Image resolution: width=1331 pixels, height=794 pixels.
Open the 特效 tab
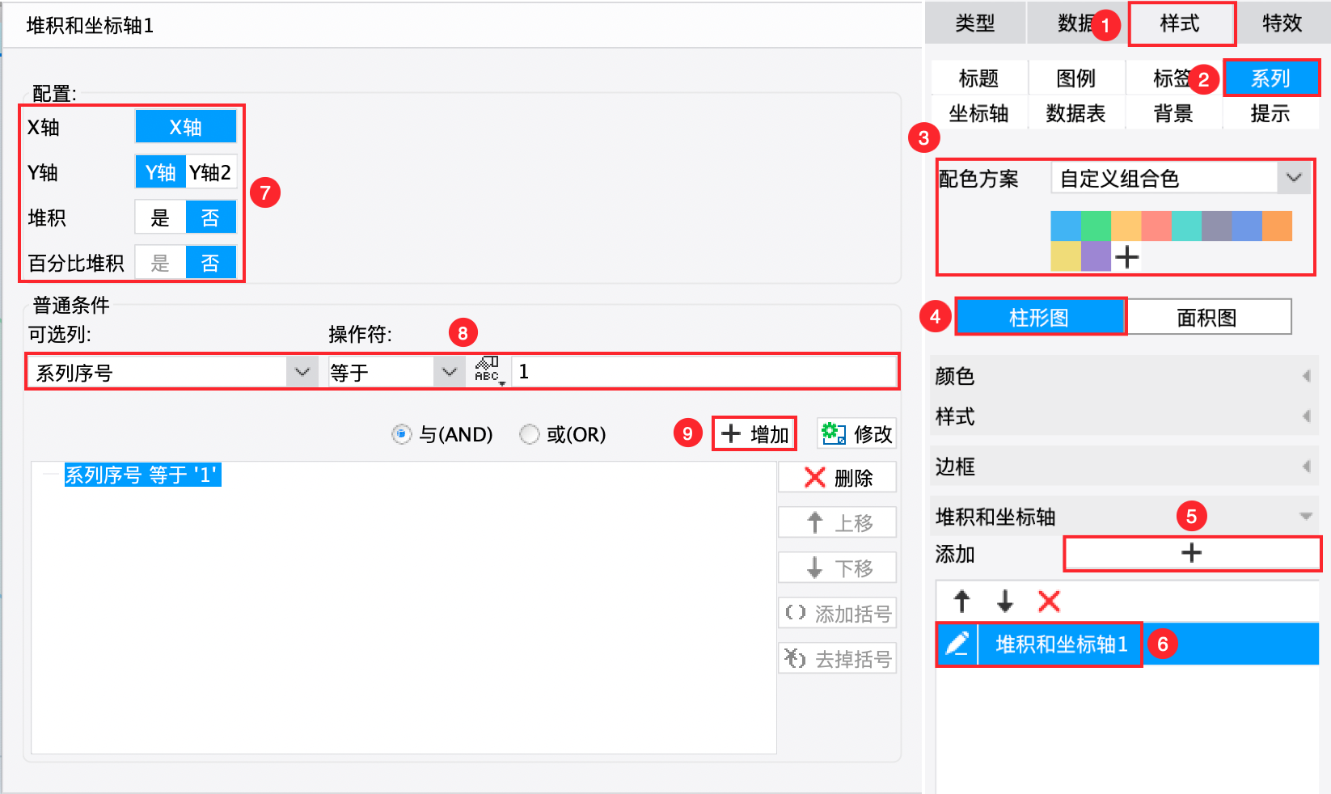tap(1282, 23)
